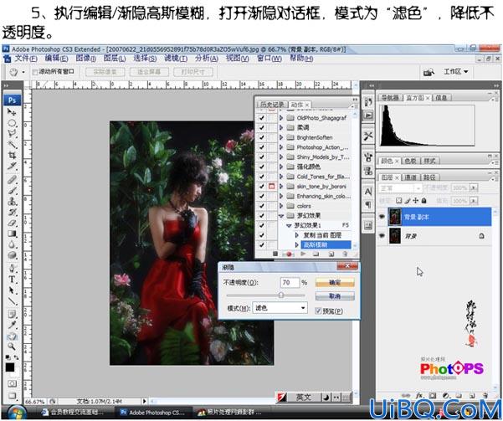Open the 文件(F) menu
Image resolution: width=503 pixels, height=421 pixels.
pos(26,59)
